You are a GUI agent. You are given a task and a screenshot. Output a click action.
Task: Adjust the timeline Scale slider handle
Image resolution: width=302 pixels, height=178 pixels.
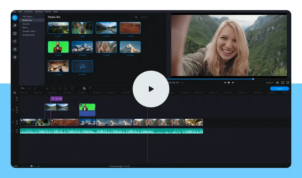31,166
